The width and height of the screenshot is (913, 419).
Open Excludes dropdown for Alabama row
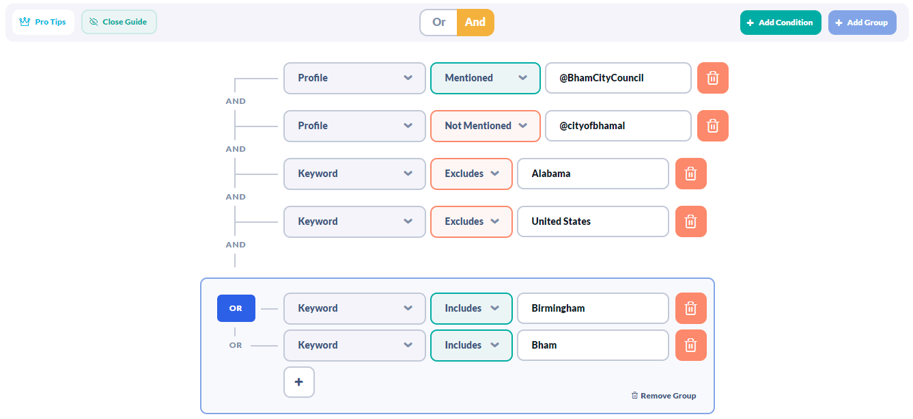[471, 174]
